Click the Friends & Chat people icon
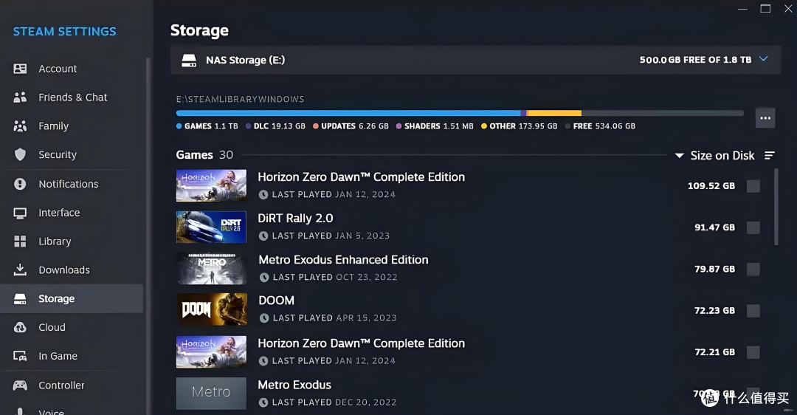Image resolution: width=797 pixels, height=415 pixels. point(20,97)
